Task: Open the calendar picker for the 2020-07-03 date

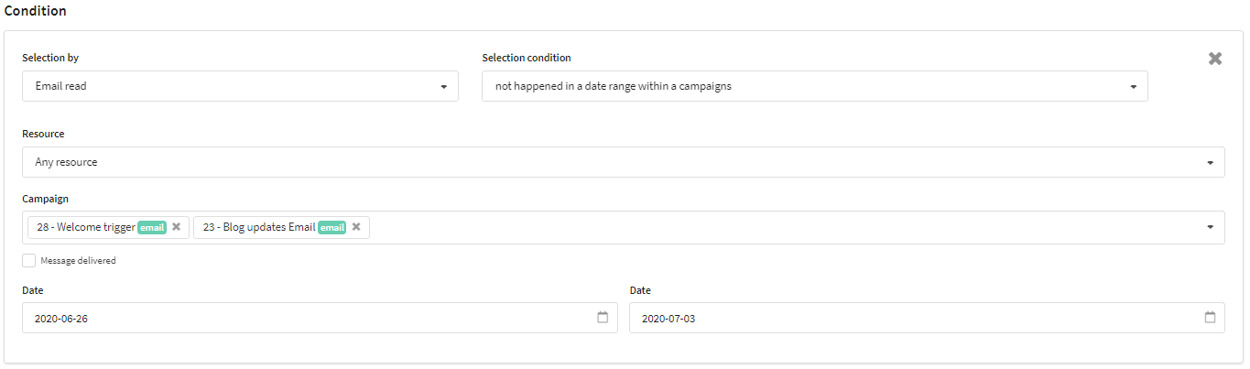Action: pyautogui.click(x=1210, y=318)
